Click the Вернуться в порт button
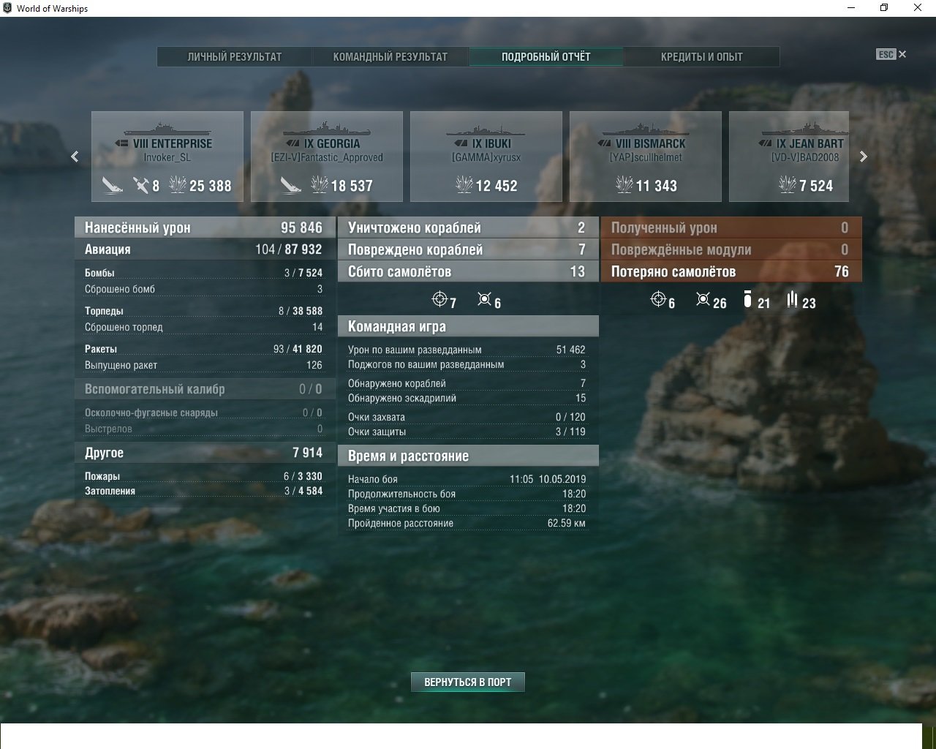The image size is (936, 749). click(x=467, y=682)
